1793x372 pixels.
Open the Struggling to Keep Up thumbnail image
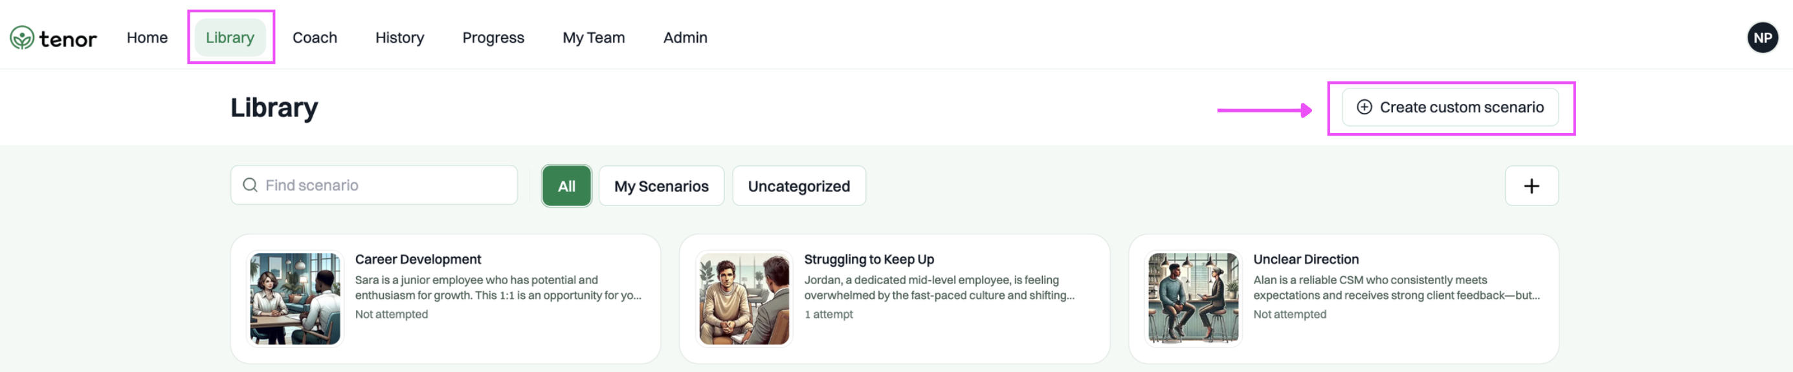pyautogui.click(x=744, y=298)
